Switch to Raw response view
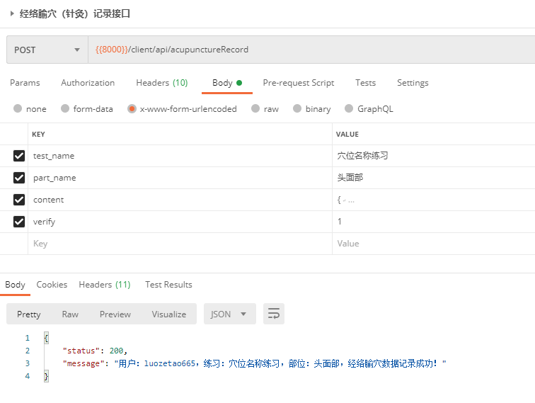The width and height of the screenshot is (535, 403). [70, 314]
